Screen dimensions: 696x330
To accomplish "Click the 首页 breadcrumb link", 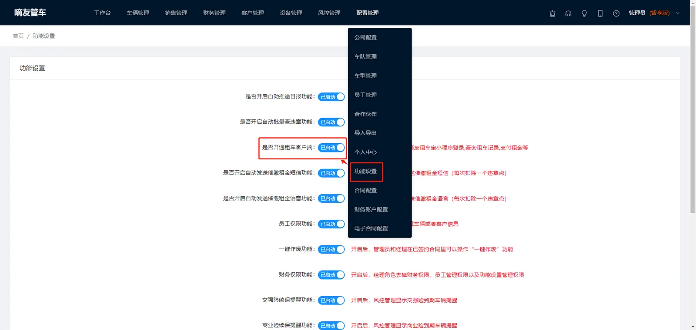I will [x=18, y=36].
